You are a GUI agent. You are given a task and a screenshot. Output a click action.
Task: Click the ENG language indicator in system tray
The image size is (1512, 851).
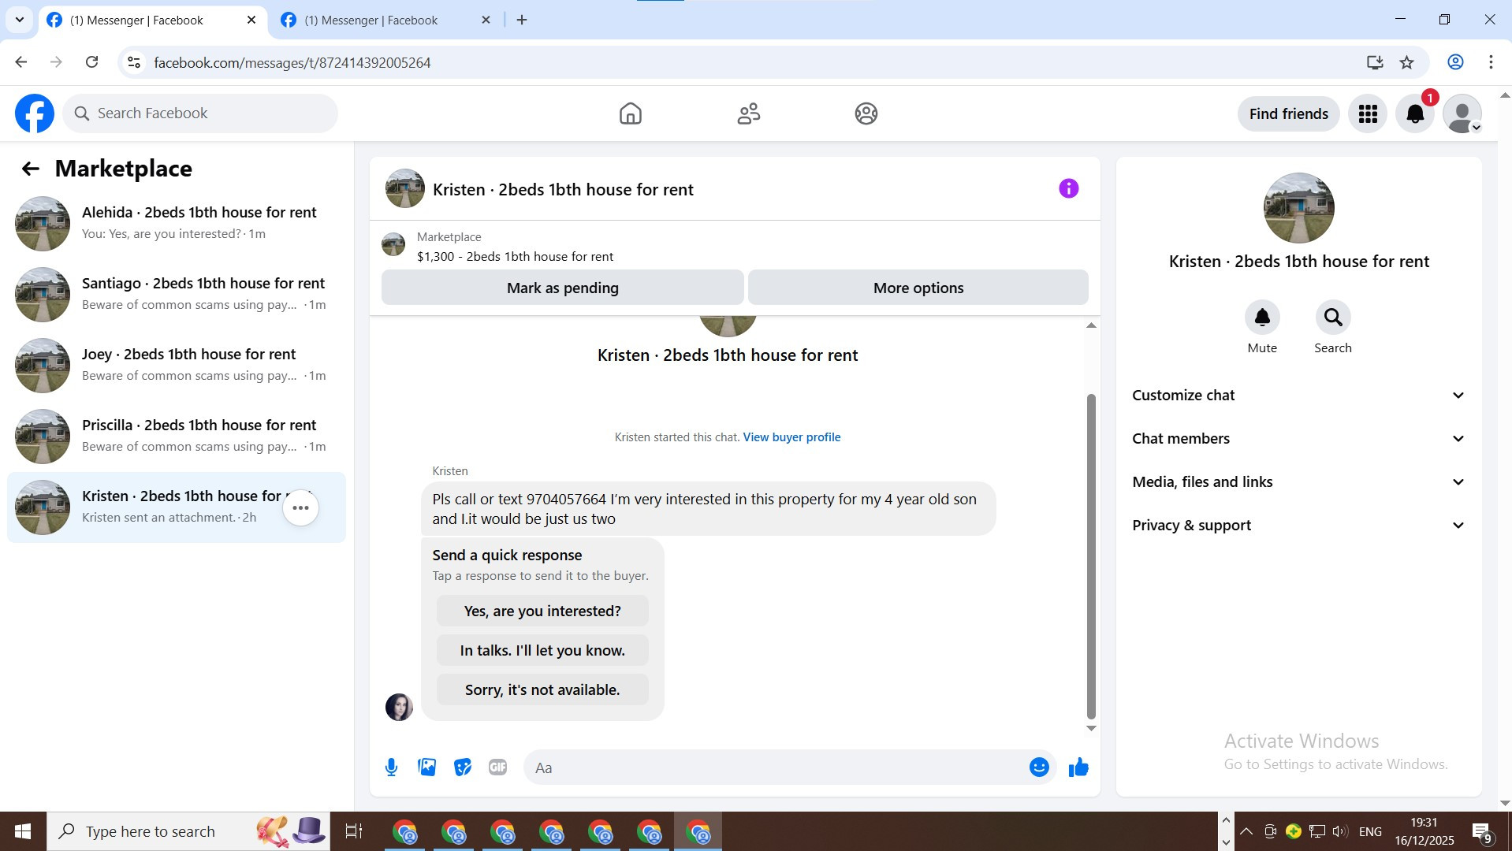[x=1371, y=831]
